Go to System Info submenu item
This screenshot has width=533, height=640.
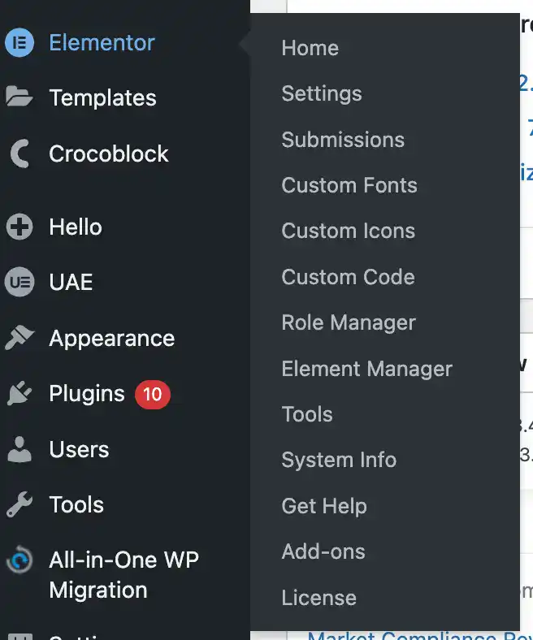tap(339, 460)
